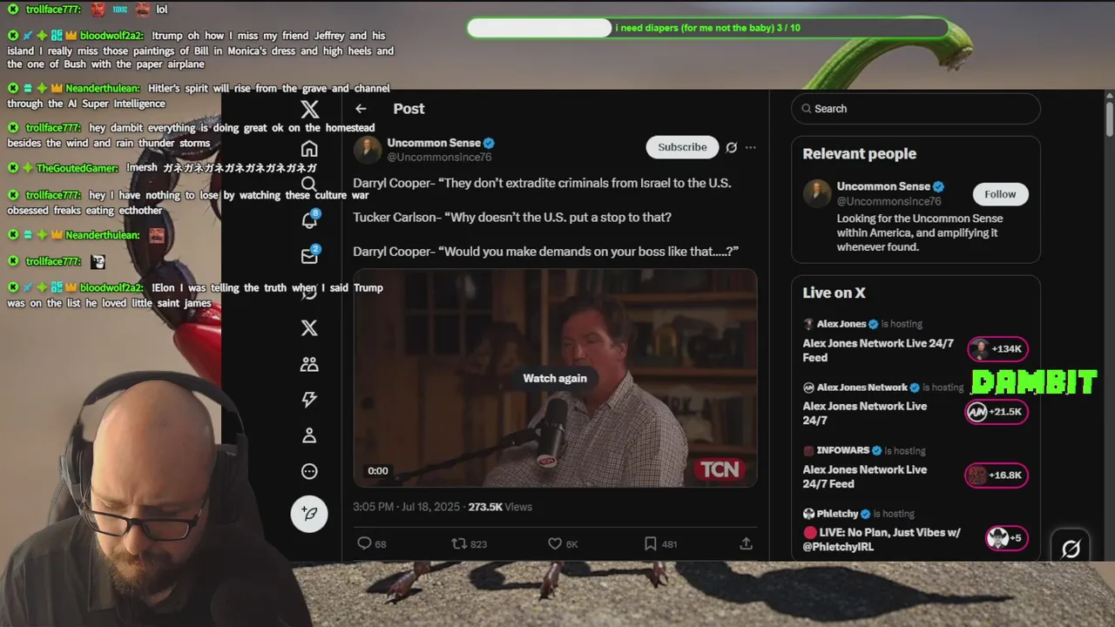The height and width of the screenshot is (627, 1115).
Task: Click the +16.8K listeners badge
Action: [x=997, y=475]
